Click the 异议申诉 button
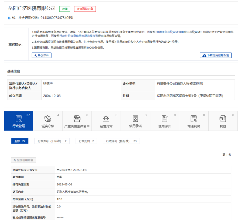The height and width of the screenshot is (220, 246). coord(42,55)
